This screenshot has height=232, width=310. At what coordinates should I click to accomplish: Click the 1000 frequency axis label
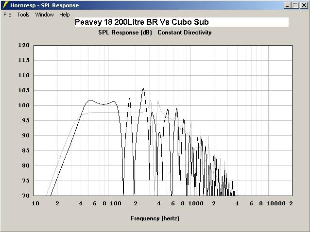(x=196, y=203)
